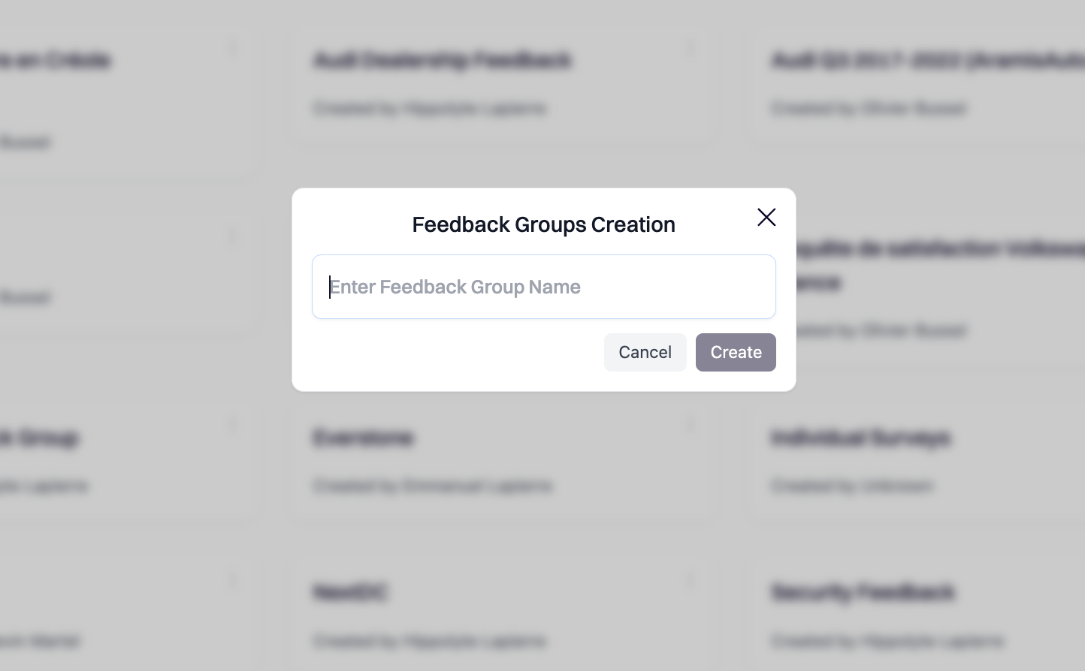The image size is (1085, 671).
Task: Click the NextDC group title
Action: (x=350, y=592)
